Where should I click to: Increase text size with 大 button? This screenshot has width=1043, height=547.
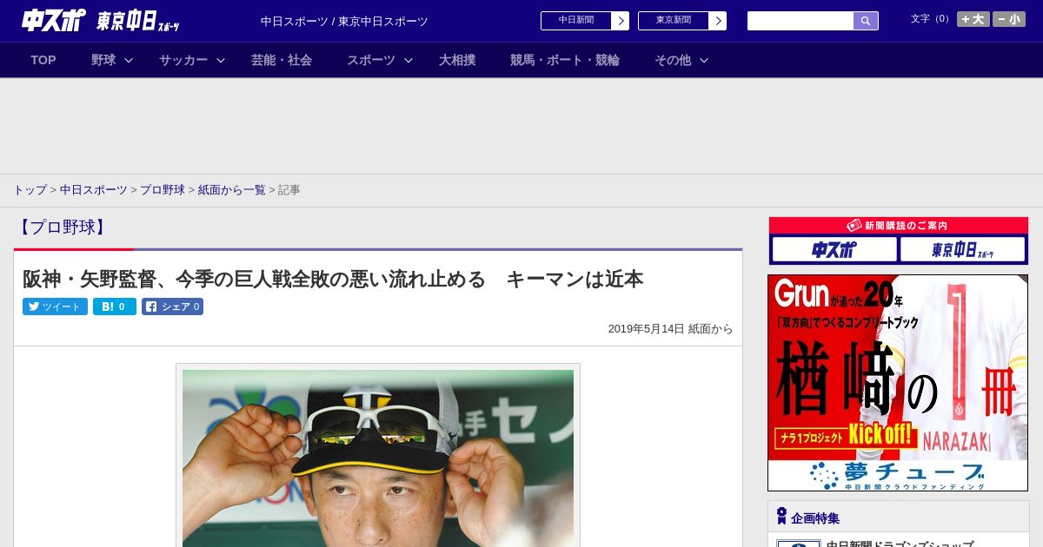[973, 19]
